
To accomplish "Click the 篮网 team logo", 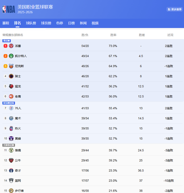I will [11, 181].
